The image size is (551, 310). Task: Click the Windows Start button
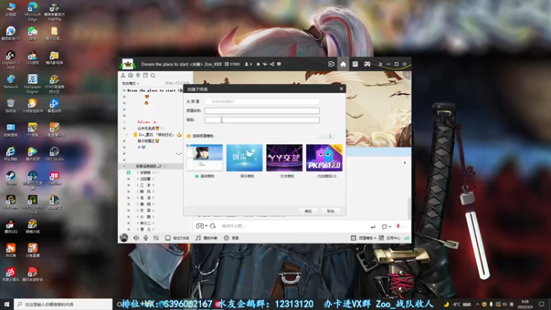click(7, 304)
